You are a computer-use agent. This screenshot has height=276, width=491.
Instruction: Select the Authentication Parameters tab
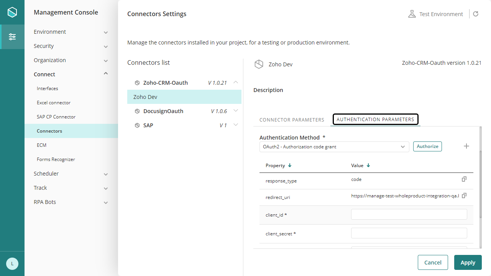click(x=375, y=120)
